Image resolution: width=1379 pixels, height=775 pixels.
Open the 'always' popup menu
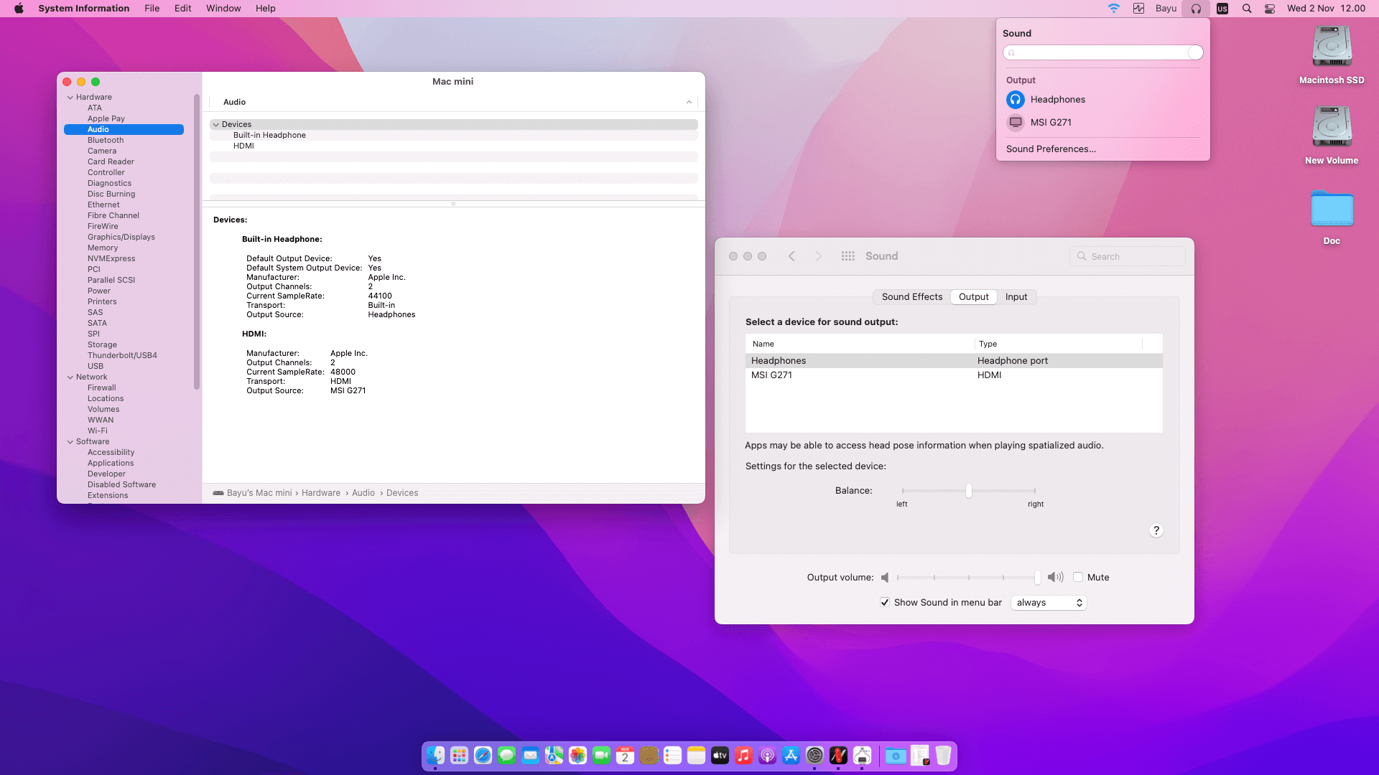1048,603
